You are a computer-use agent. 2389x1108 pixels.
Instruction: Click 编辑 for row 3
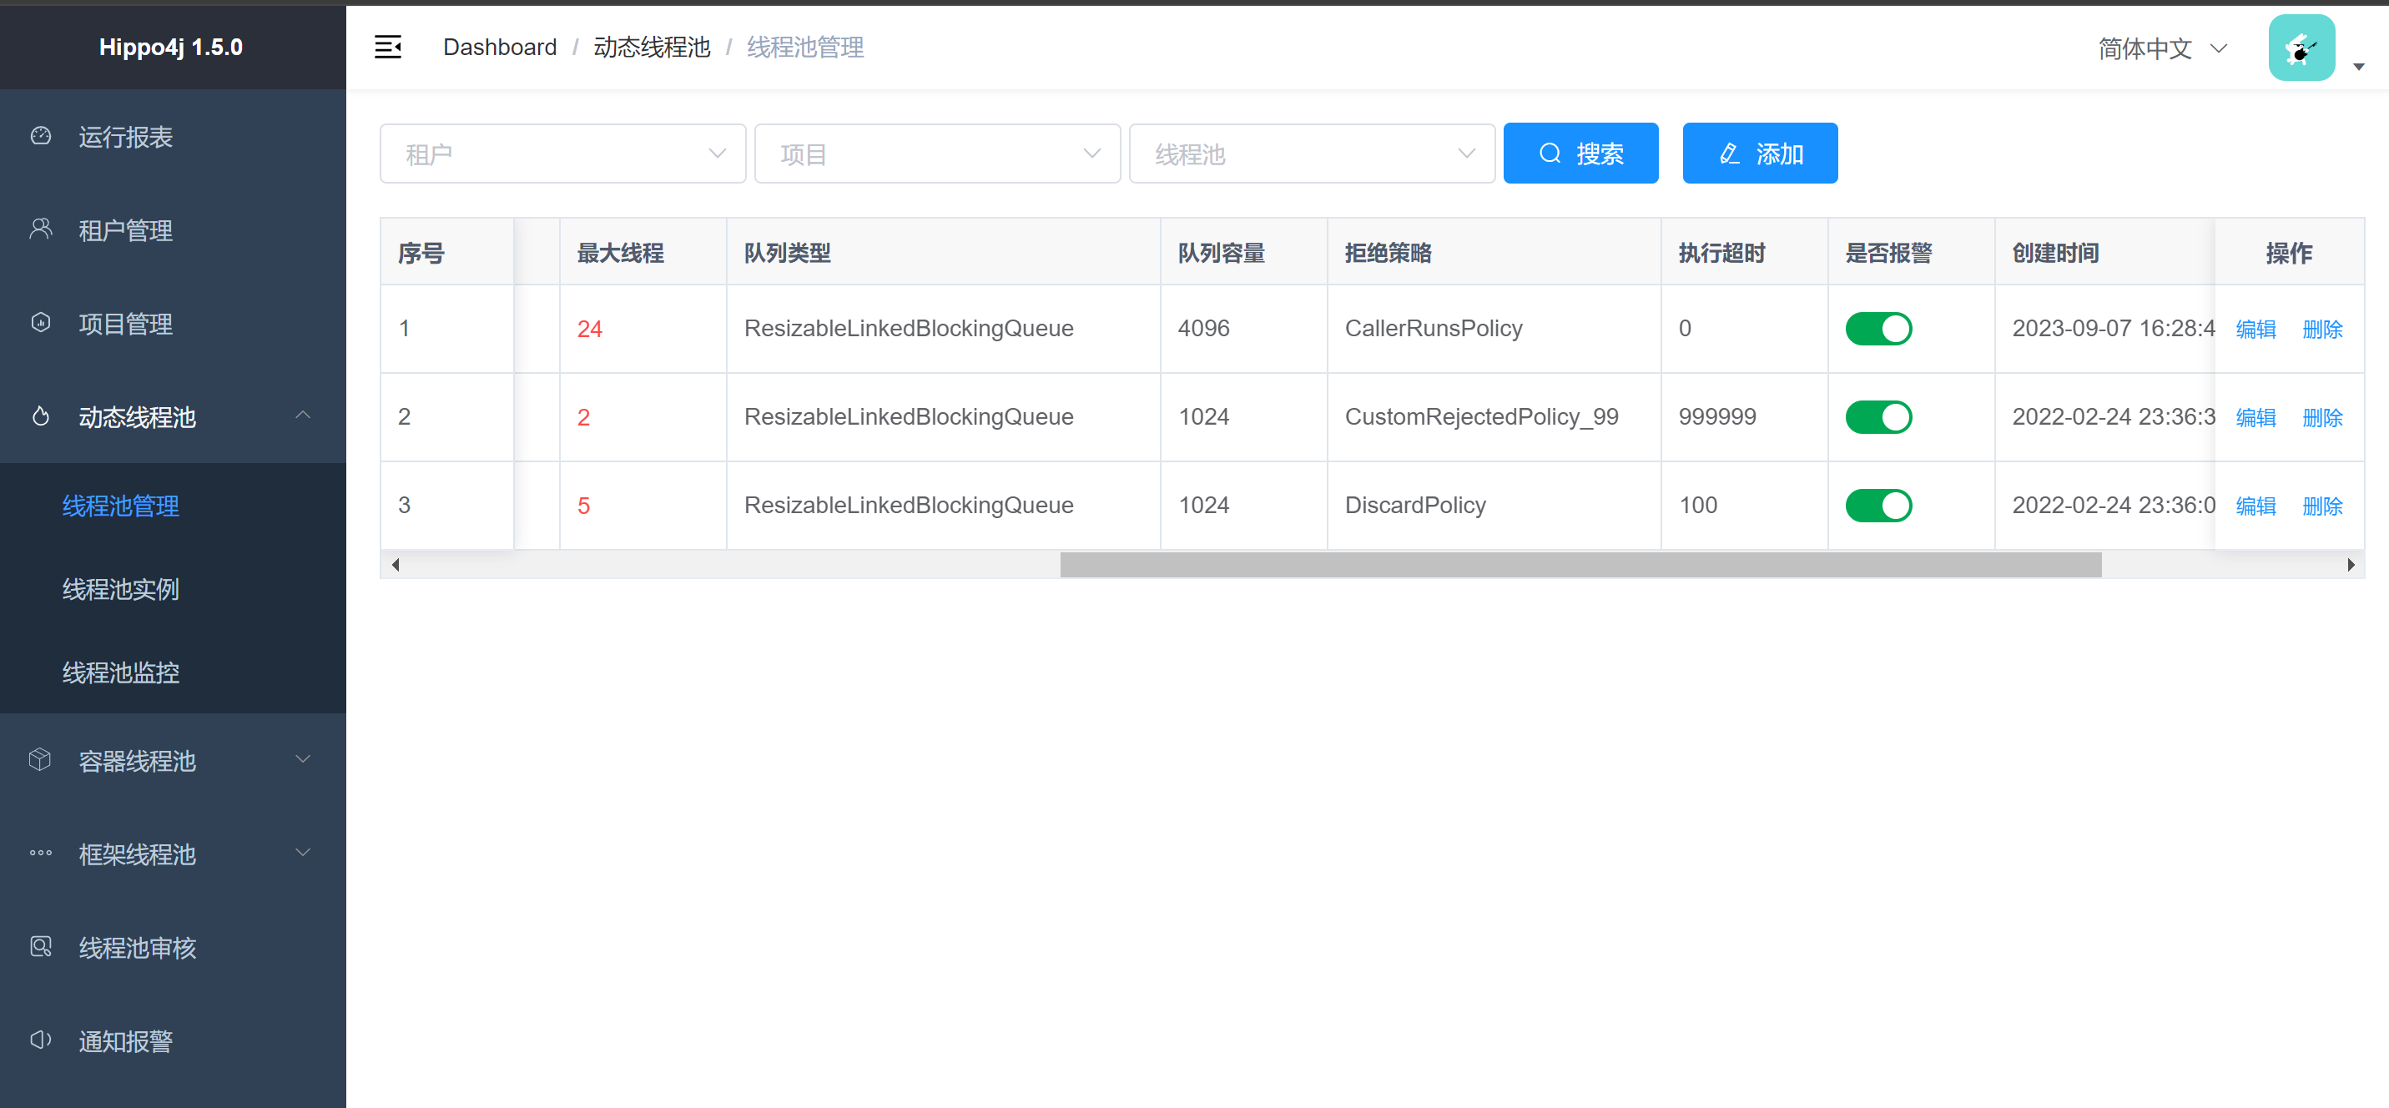point(2255,506)
